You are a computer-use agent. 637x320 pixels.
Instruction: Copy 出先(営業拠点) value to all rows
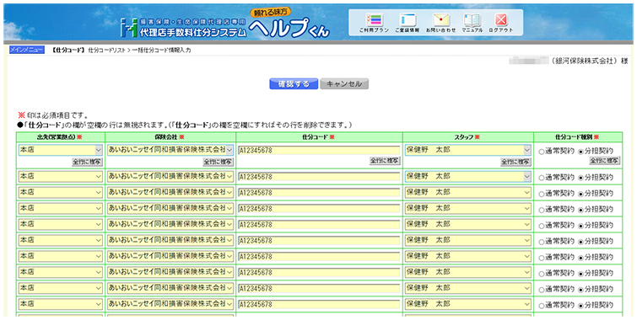pyautogui.click(x=88, y=162)
